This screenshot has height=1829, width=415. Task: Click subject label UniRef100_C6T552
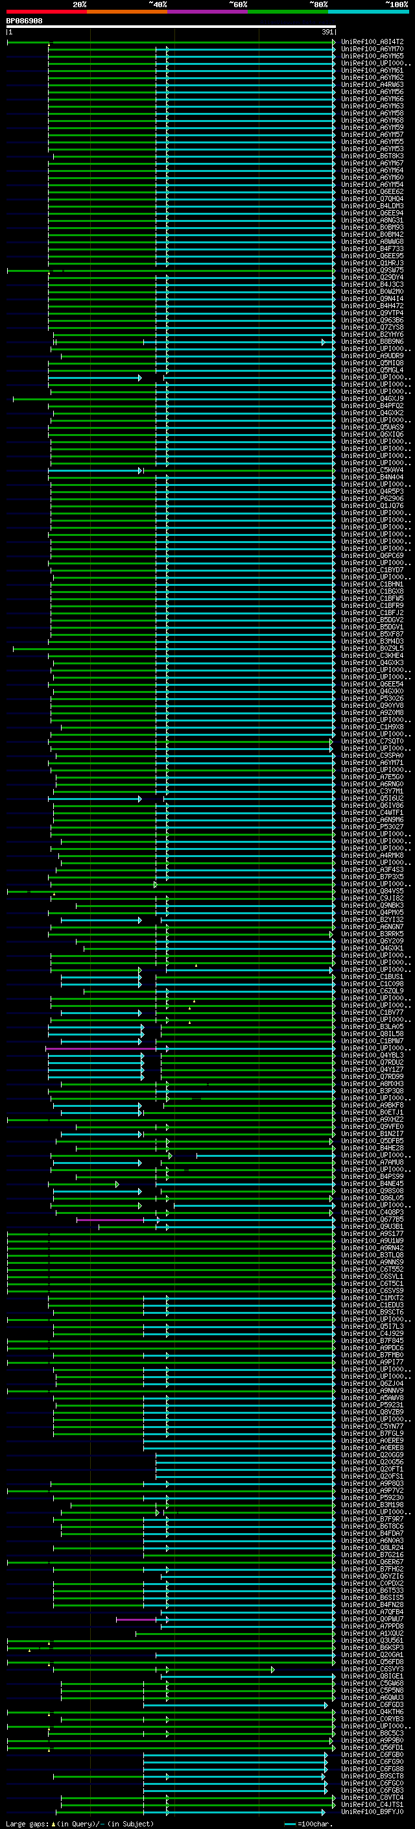pyautogui.click(x=372, y=1269)
